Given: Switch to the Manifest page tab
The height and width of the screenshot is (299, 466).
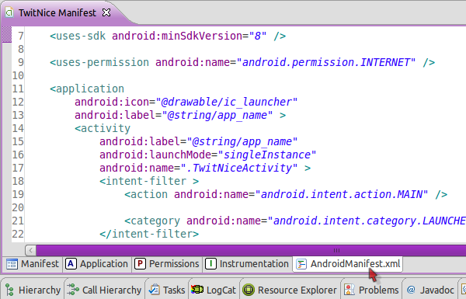Looking at the screenshot, I should pos(33,264).
